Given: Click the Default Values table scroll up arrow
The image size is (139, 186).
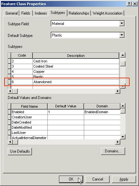Looking at the screenshot, I should coord(123,106).
